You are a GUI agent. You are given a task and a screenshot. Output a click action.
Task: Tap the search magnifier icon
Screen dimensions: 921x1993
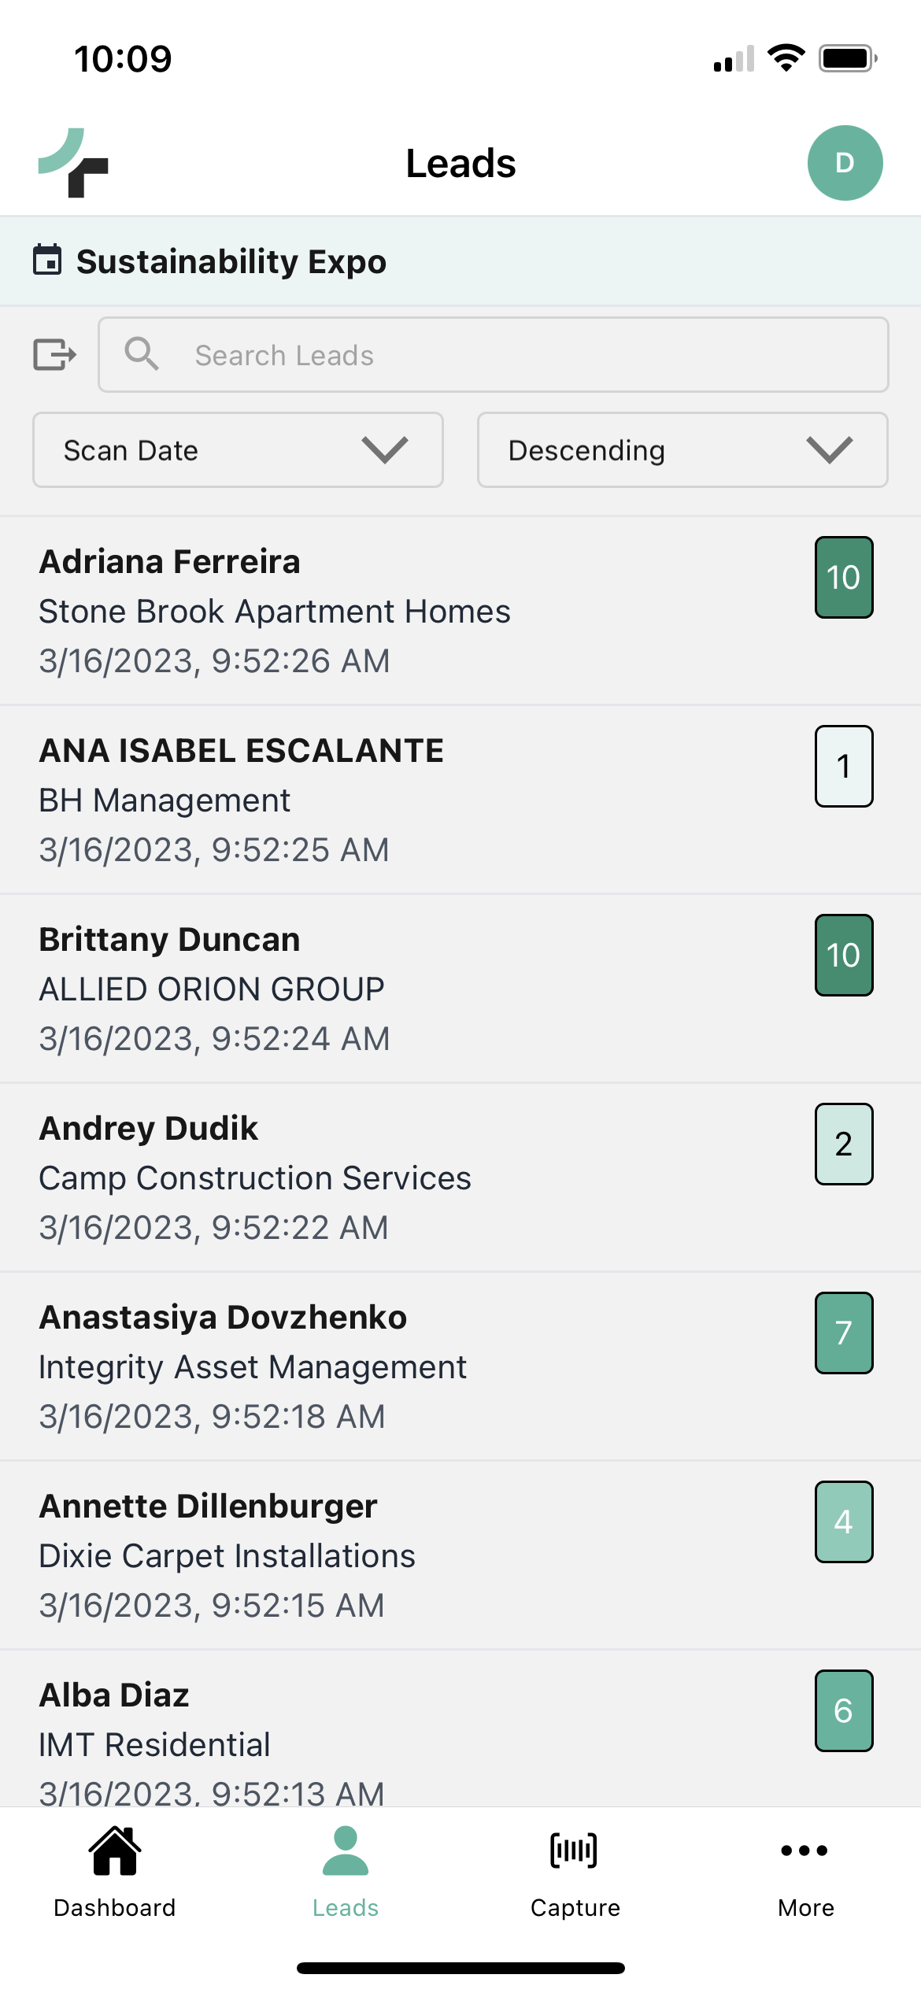pos(142,354)
